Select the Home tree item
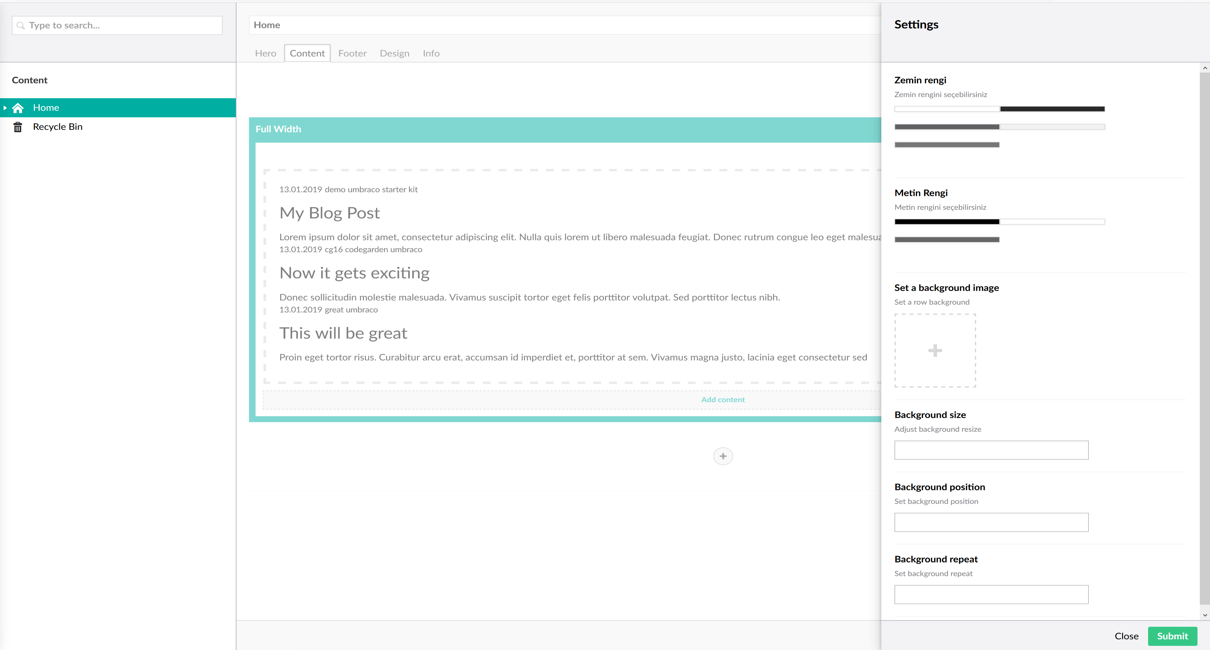The image size is (1210, 650). (x=118, y=108)
